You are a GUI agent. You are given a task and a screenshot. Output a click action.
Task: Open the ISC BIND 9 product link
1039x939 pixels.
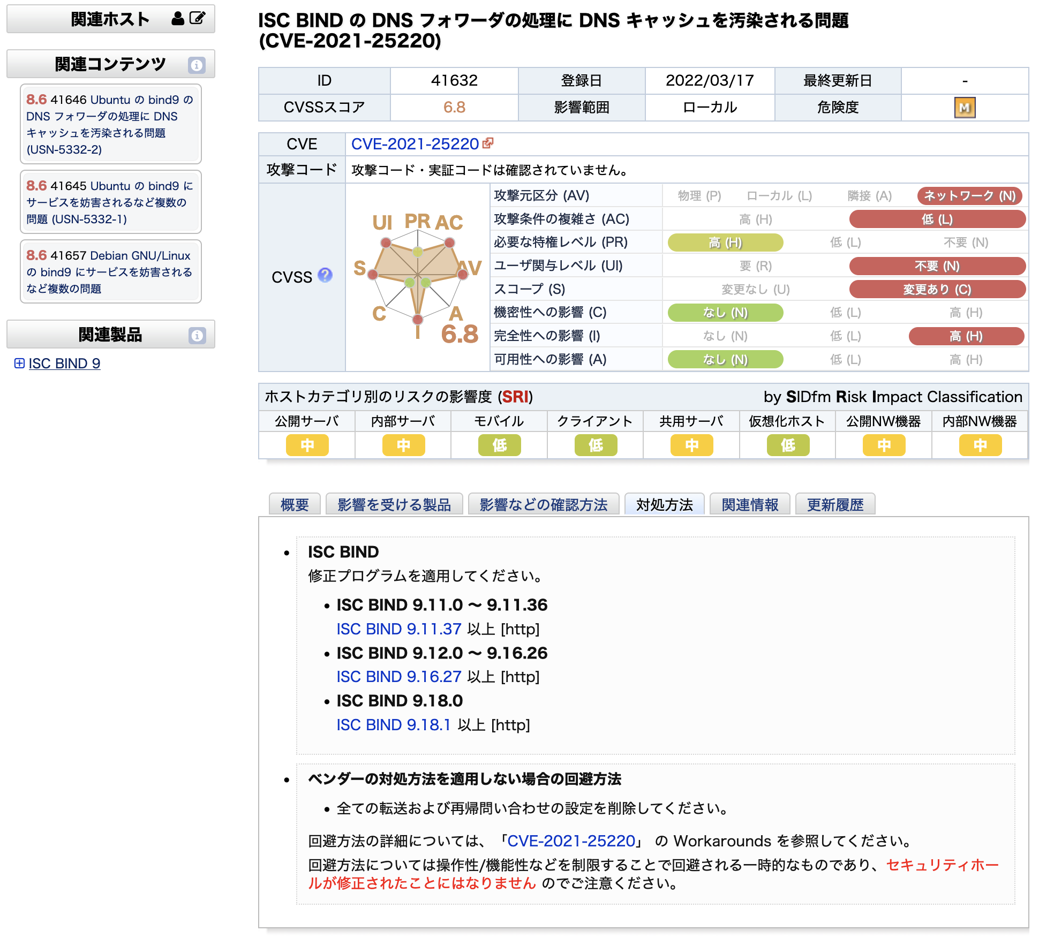coord(64,364)
